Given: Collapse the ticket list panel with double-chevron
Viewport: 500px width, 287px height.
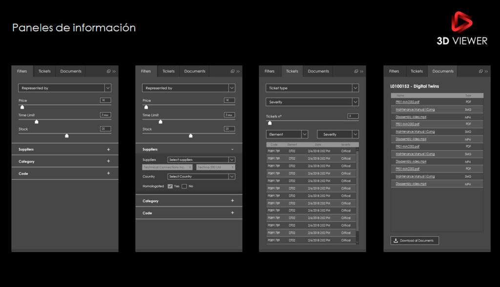Looking at the screenshot, I should (x=362, y=71).
